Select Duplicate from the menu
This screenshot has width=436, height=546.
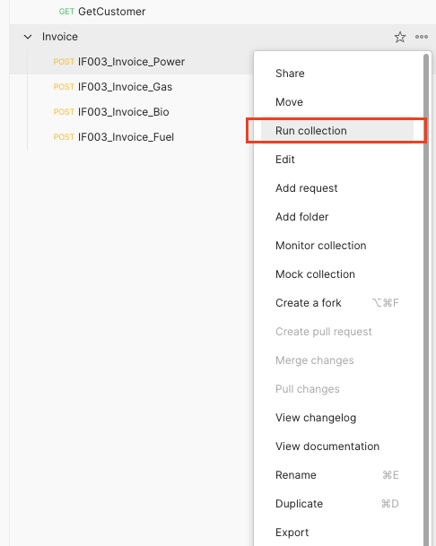[x=337, y=504]
